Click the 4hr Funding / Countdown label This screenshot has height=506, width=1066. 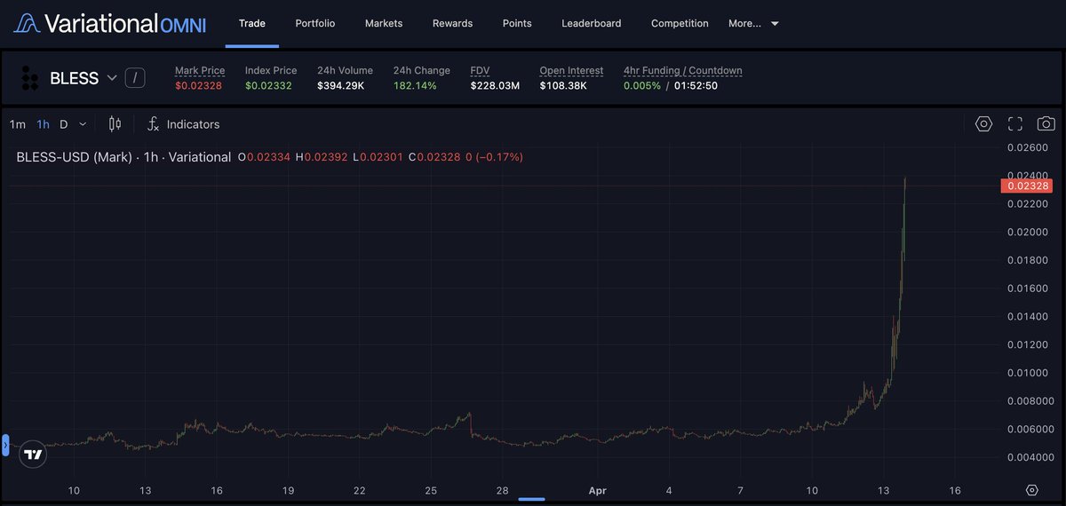coord(683,70)
